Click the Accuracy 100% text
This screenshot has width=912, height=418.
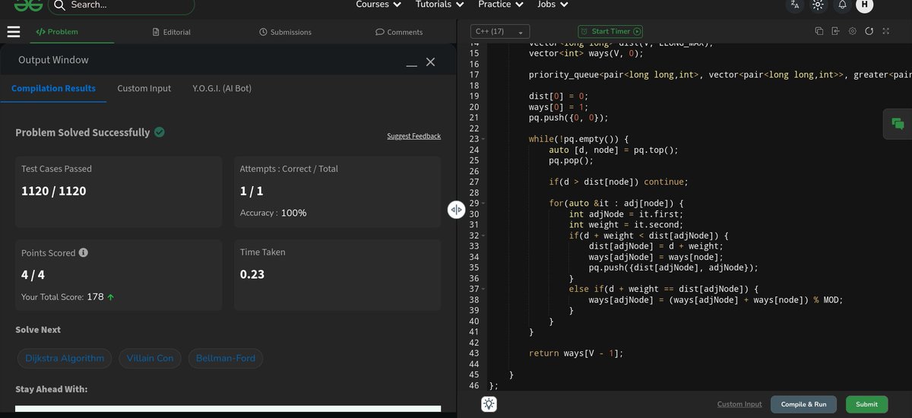(274, 213)
